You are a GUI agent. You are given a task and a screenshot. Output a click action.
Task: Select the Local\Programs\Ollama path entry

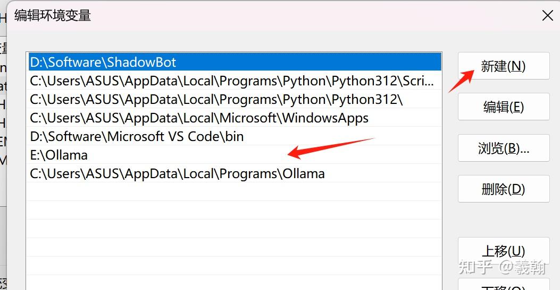(x=235, y=173)
